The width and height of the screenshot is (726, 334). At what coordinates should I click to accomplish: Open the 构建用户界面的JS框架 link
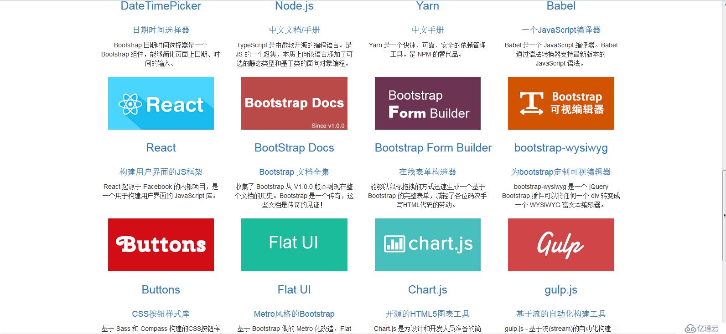pos(161,172)
